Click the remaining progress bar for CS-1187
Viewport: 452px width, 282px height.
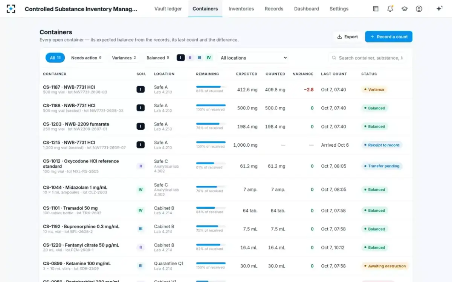click(x=211, y=87)
